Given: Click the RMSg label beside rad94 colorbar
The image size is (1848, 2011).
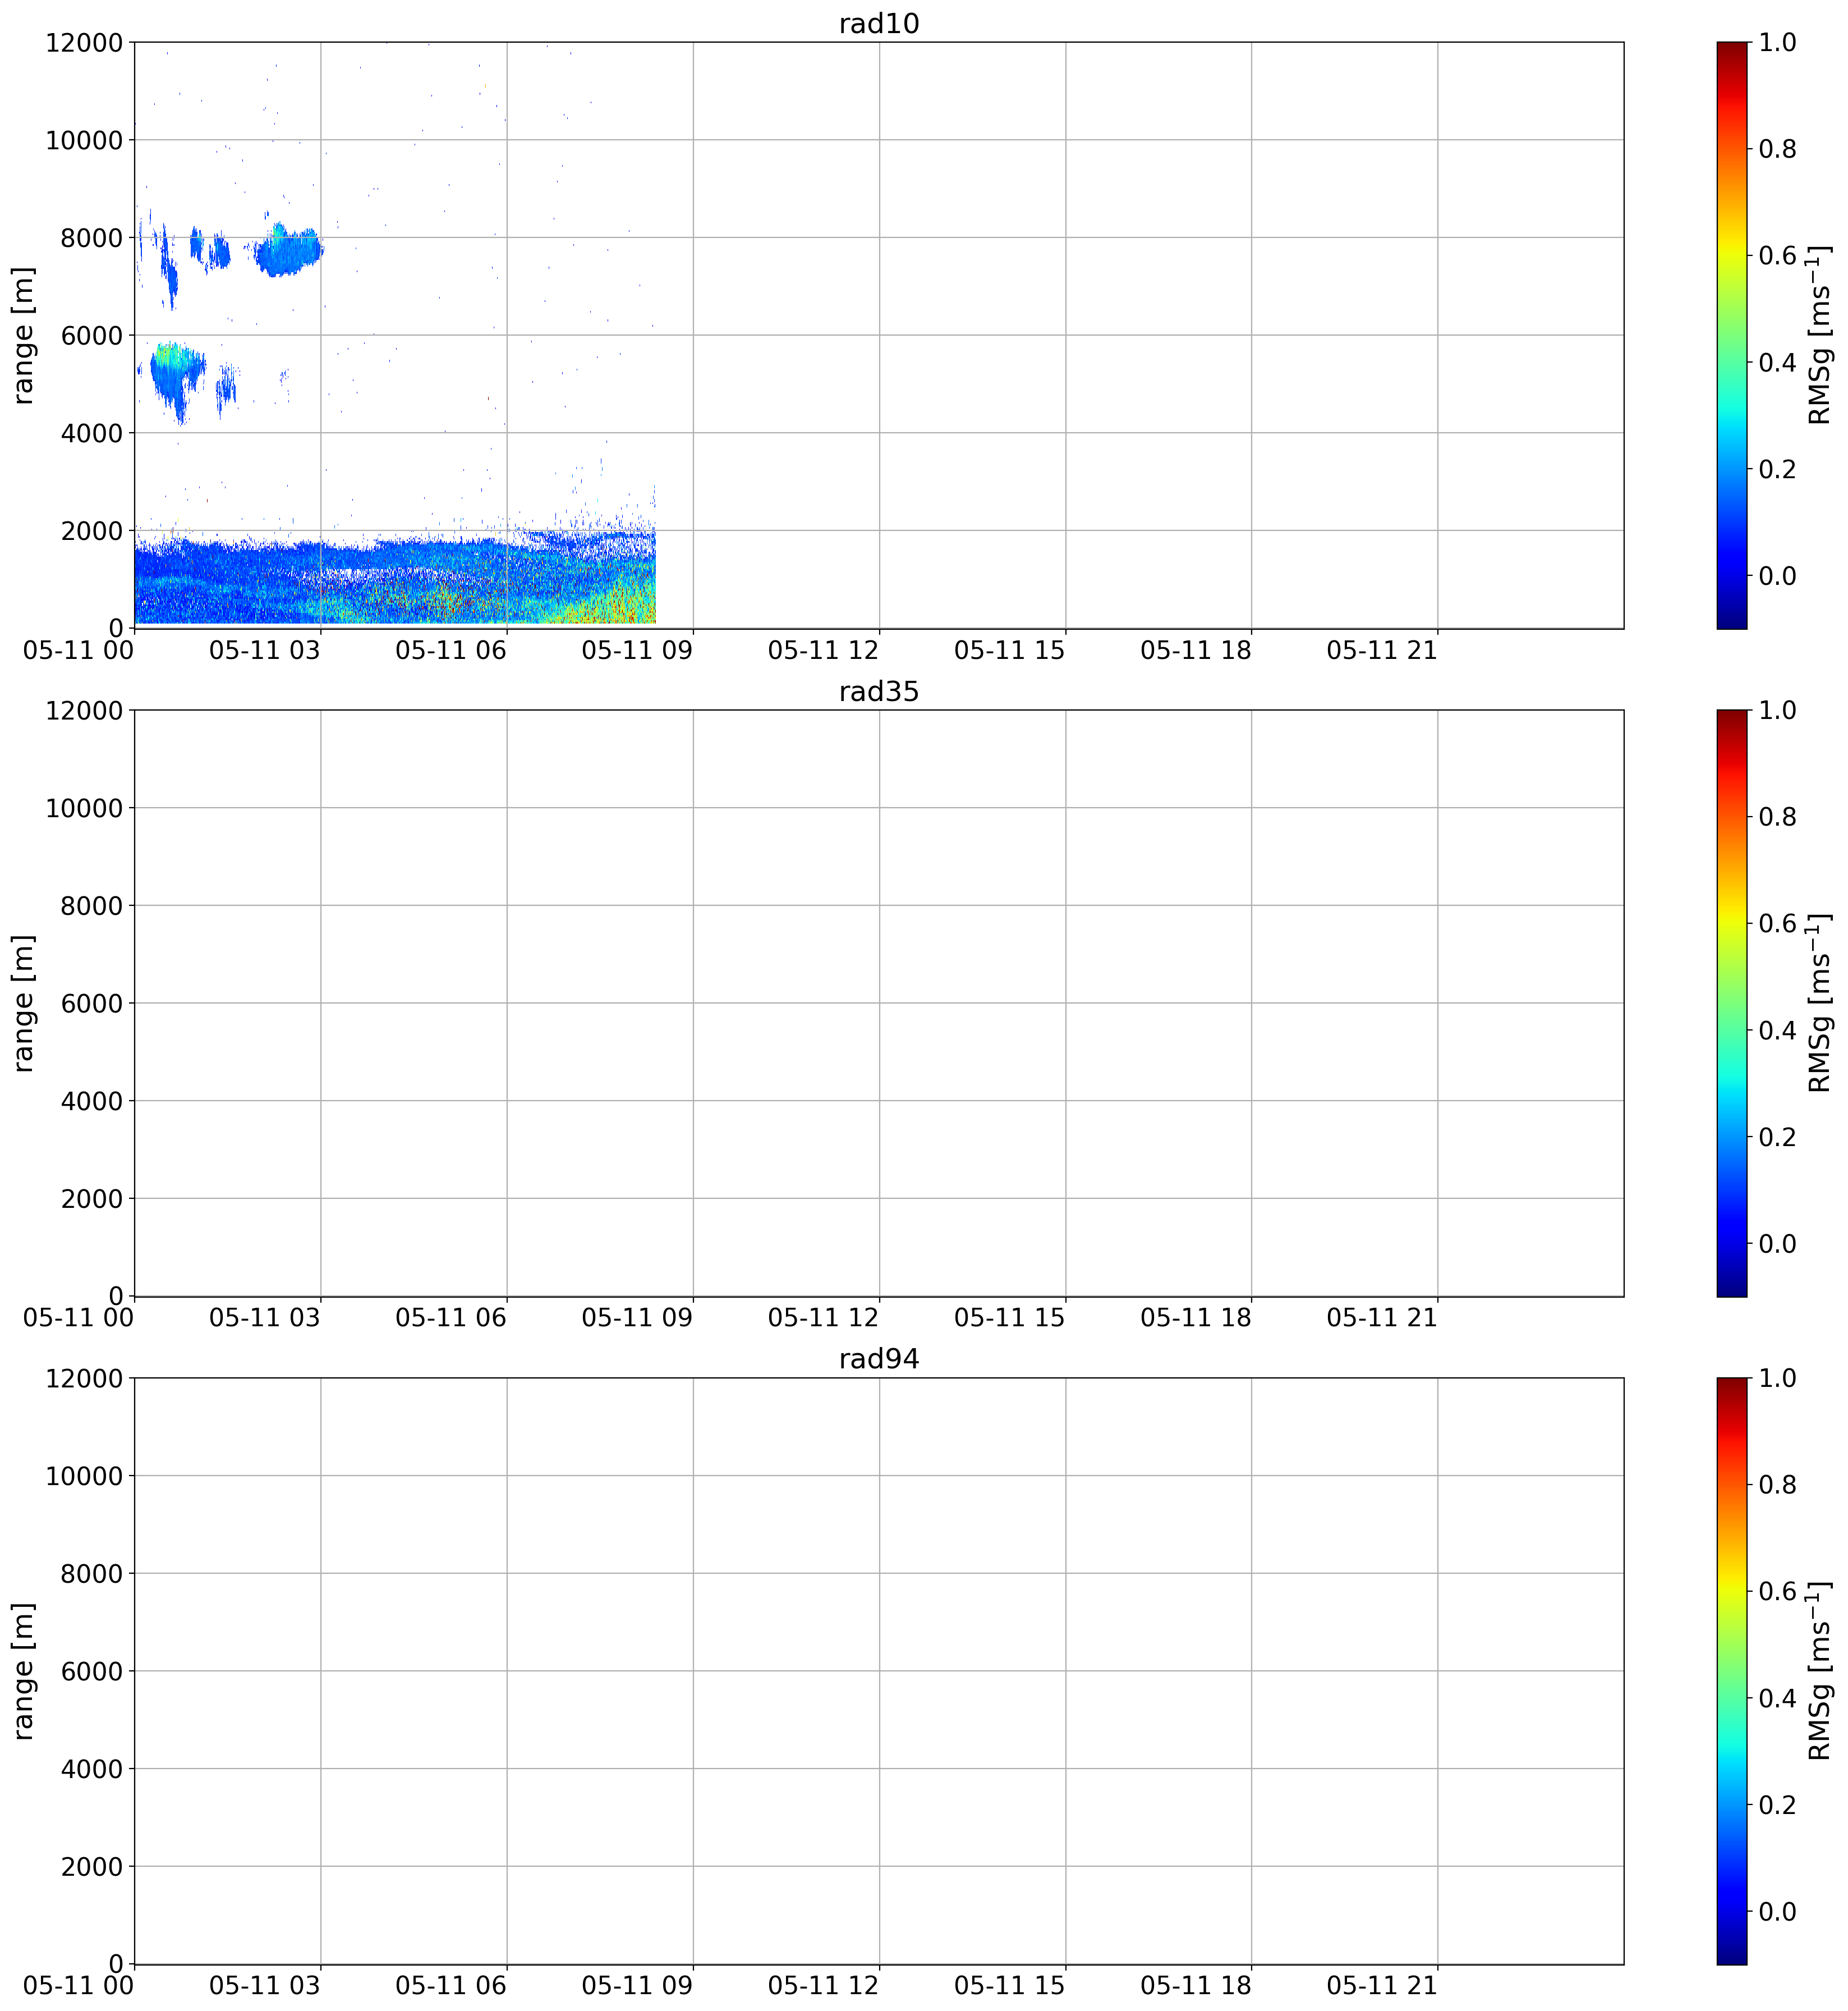Looking at the screenshot, I should pyautogui.click(x=1820, y=1671).
